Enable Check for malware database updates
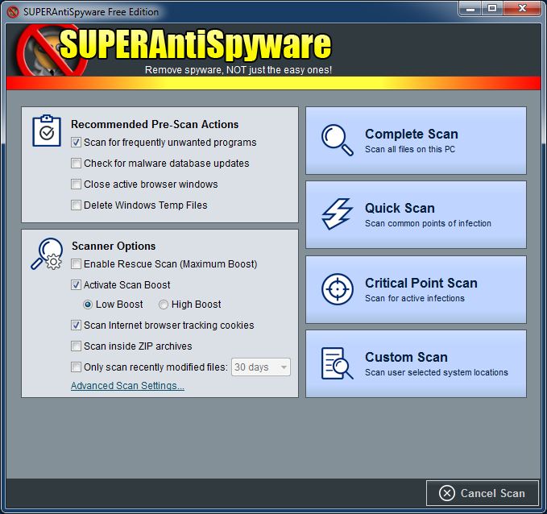 pyautogui.click(x=76, y=164)
